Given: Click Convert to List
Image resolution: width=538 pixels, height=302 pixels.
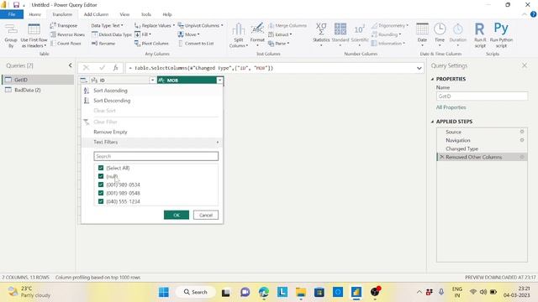Looking at the screenshot, I should click(196, 44).
